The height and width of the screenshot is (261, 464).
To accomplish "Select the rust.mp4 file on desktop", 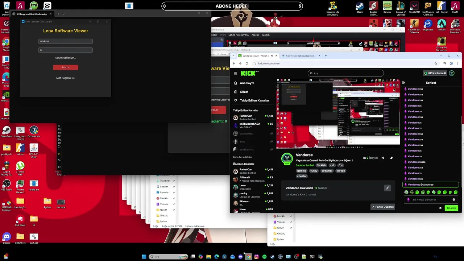I will [61, 204].
